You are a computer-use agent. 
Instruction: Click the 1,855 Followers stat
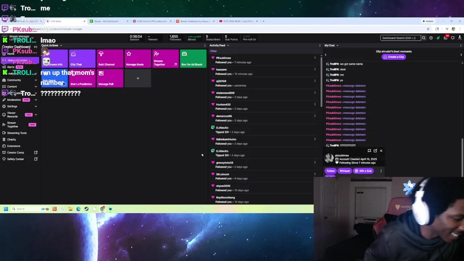pyautogui.click(x=175, y=38)
